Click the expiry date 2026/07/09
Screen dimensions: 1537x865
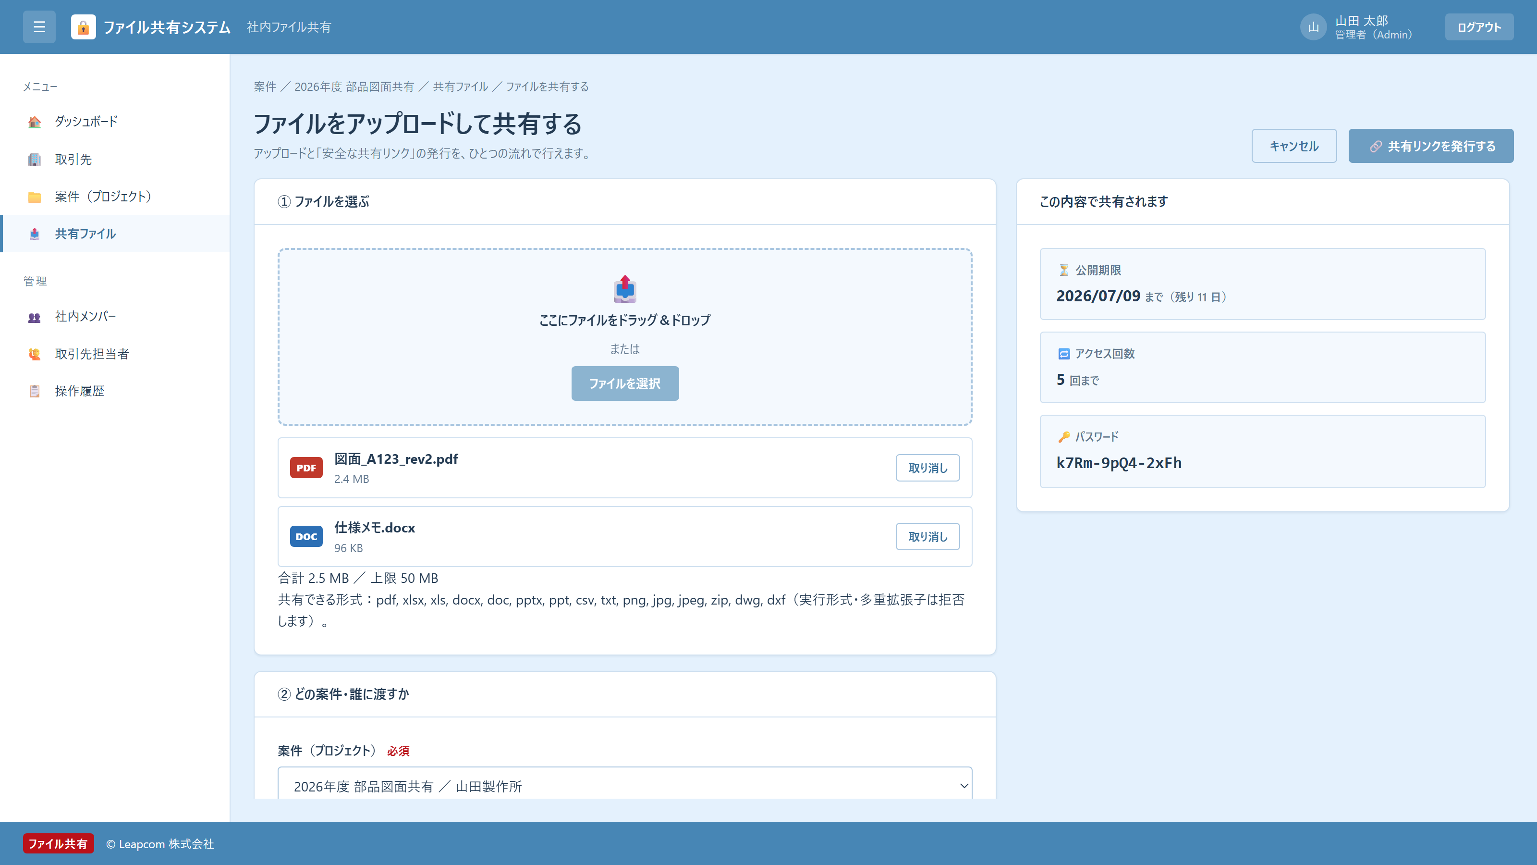click(x=1098, y=296)
